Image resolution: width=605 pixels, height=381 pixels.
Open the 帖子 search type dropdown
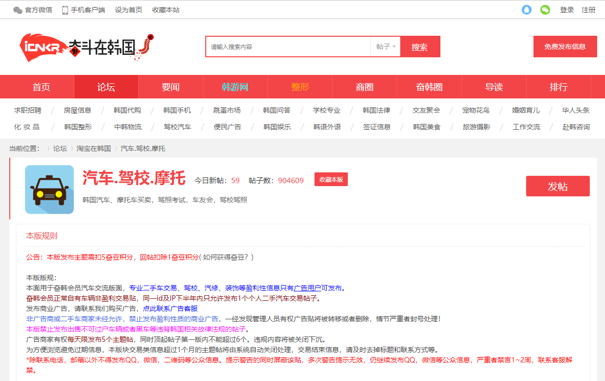386,46
